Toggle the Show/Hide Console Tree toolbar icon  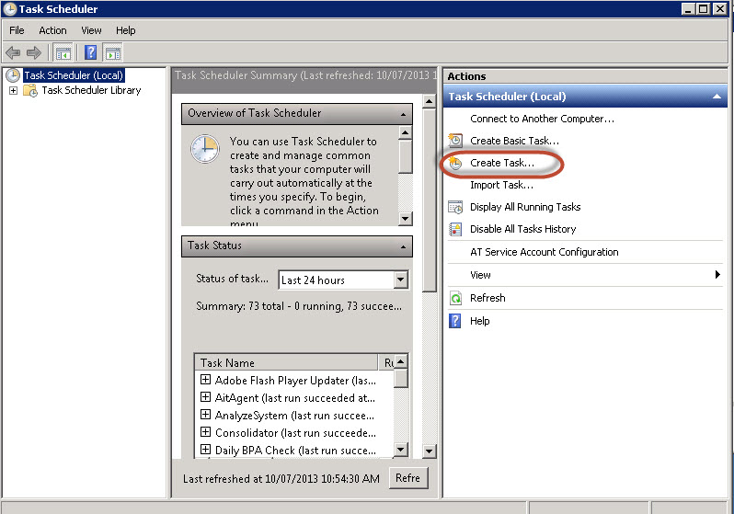pos(63,52)
